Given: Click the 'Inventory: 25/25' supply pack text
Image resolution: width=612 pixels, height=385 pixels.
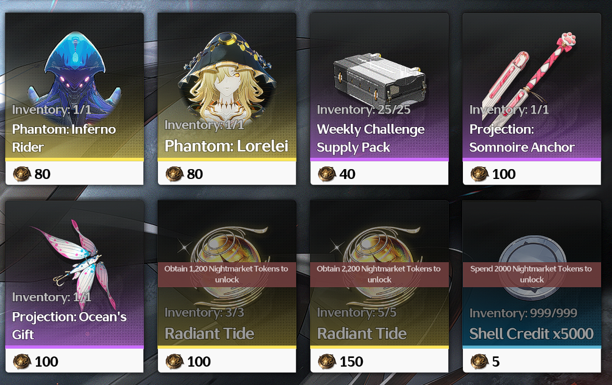Looking at the screenshot, I should (364, 110).
